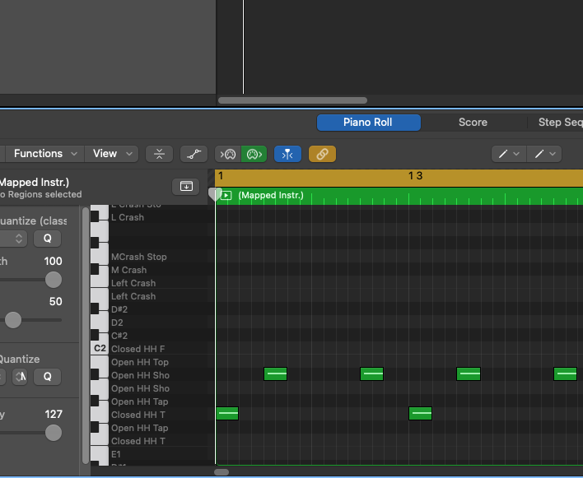Screen dimensions: 583x478
Task: Click the tracks area horizontal scrollbar
Action: (292, 100)
